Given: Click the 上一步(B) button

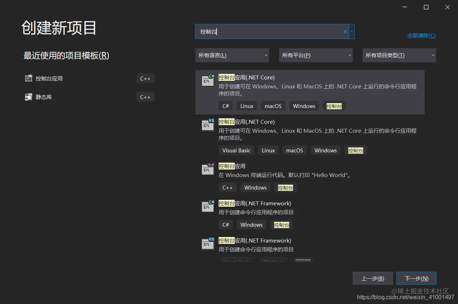Looking at the screenshot, I should pyautogui.click(x=372, y=278).
